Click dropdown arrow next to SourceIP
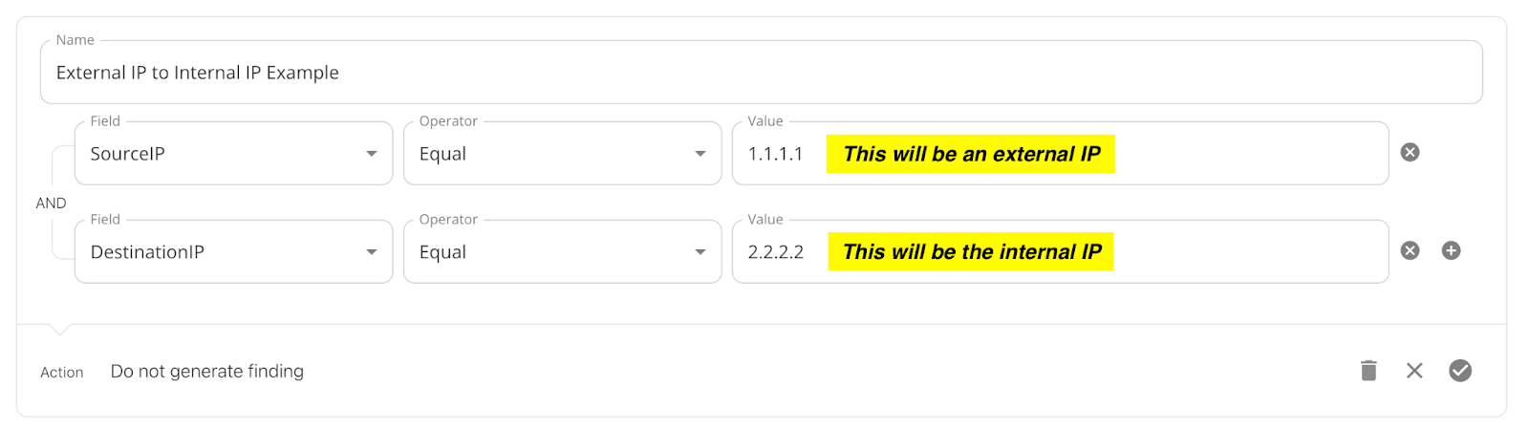The width and height of the screenshot is (1529, 430). tap(372, 154)
